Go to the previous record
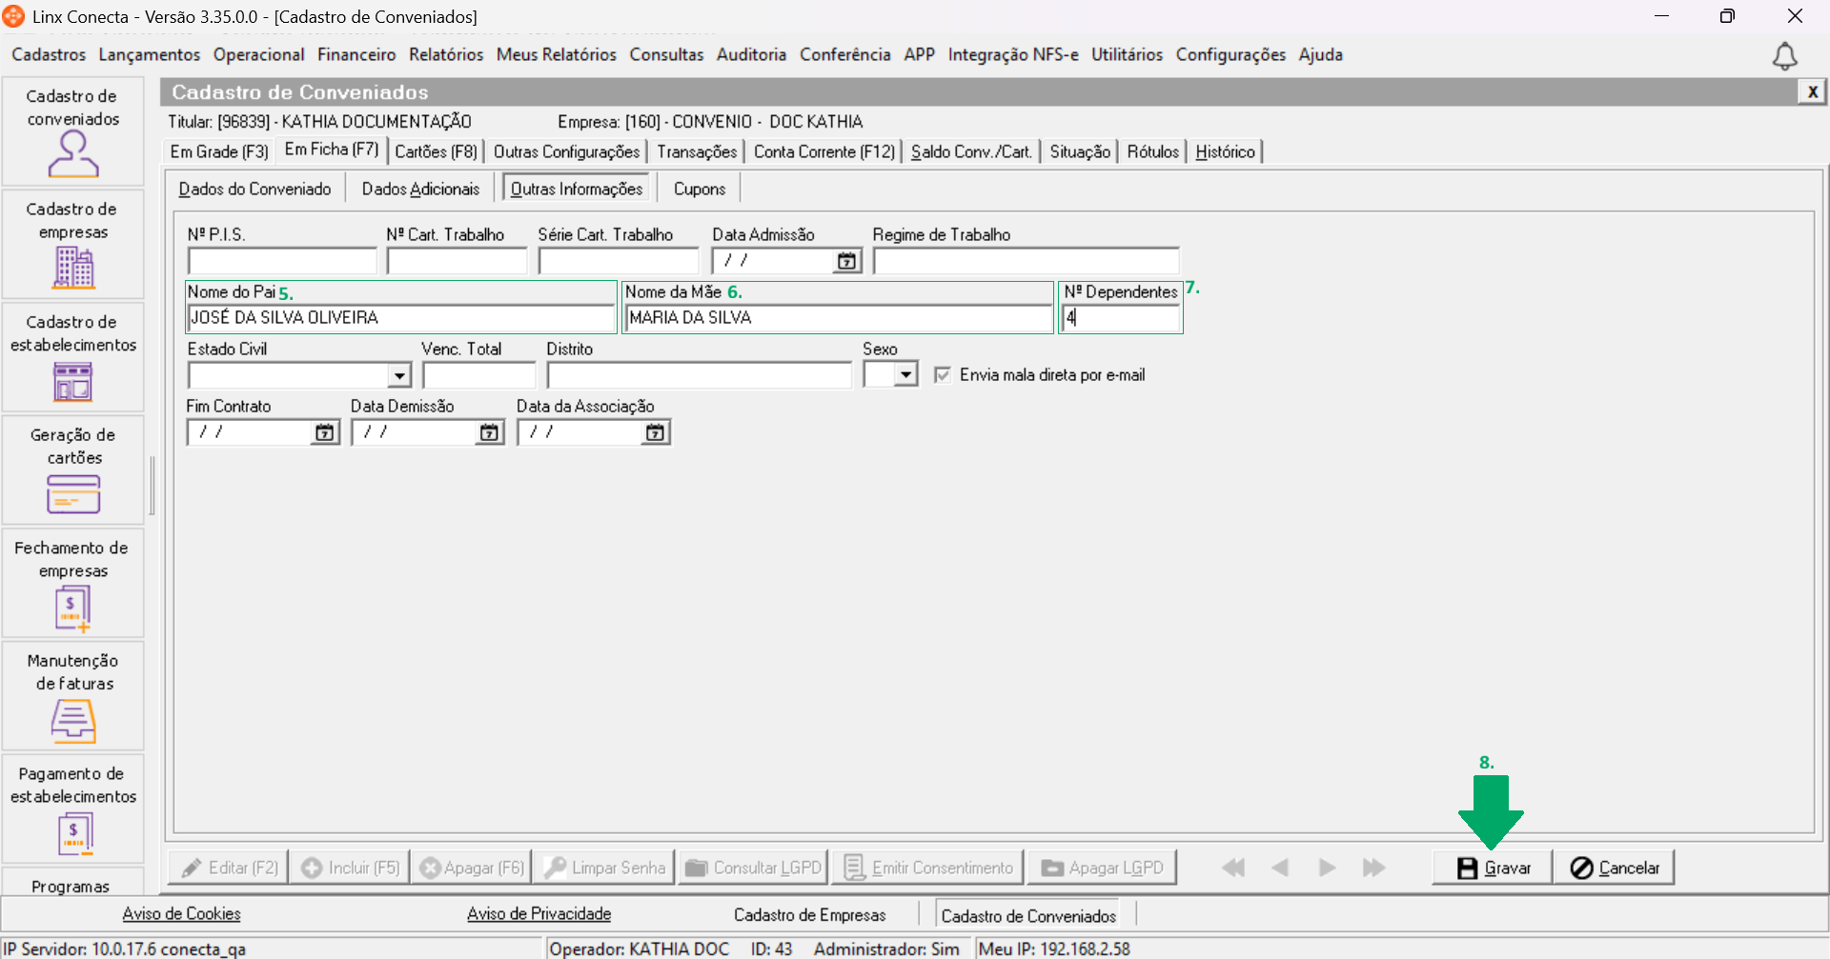This screenshot has height=959, width=1830. click(1280, 868)
